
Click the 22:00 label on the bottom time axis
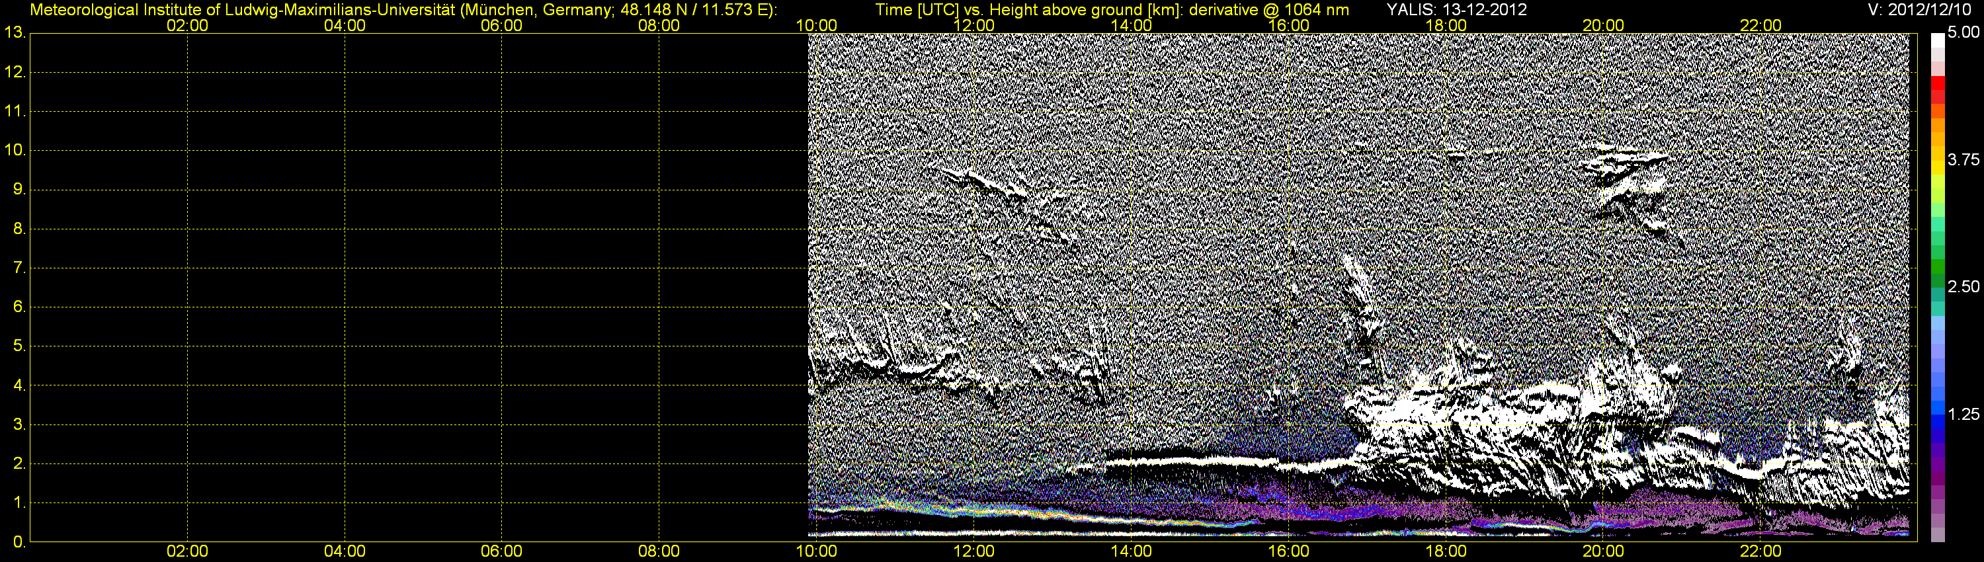click(1760, 551)
